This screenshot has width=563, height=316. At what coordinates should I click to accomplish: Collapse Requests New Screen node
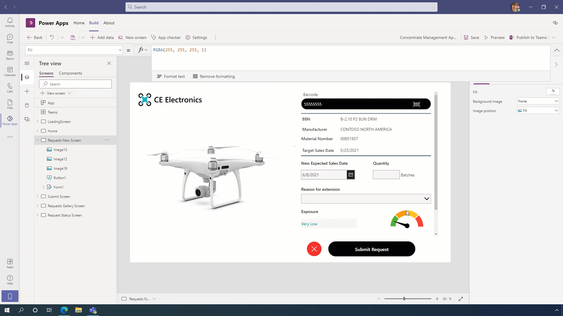[x=38, y=140]
